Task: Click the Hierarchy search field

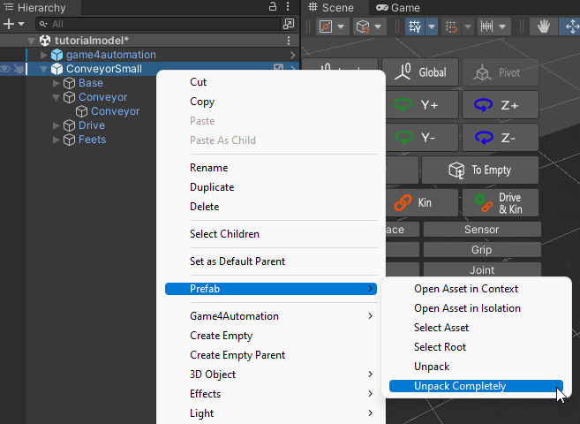Action: click(x=159, y=24)
